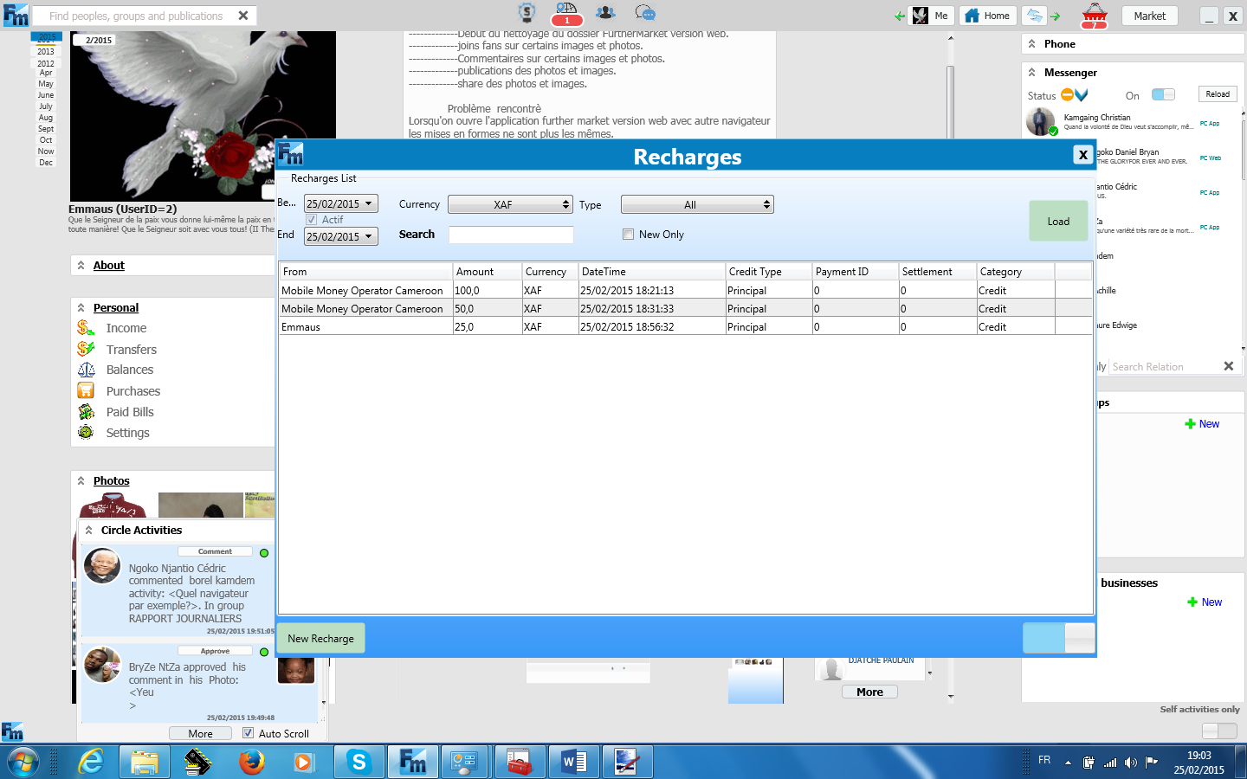Open the Paid Bills menu item
This screenshot has width=1247, height=779.
130,412
